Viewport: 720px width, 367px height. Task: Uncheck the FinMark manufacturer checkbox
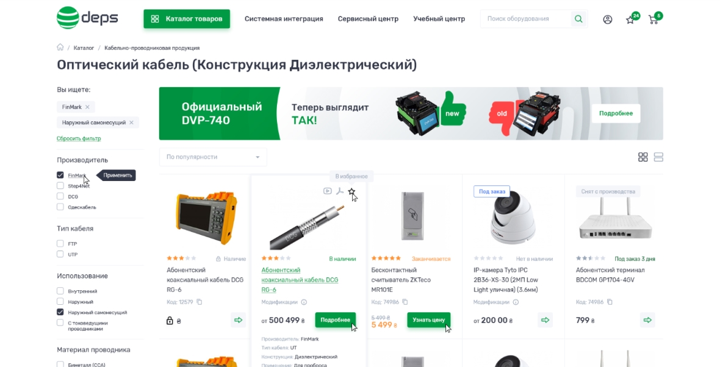tap(60, 175)
